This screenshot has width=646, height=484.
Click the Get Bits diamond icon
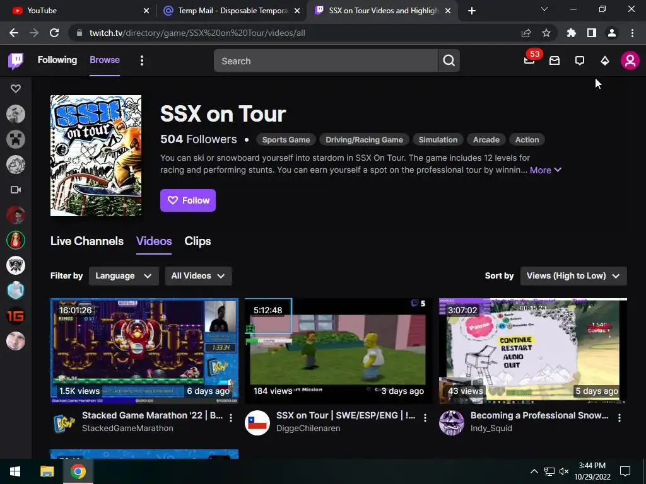[605, 61]
